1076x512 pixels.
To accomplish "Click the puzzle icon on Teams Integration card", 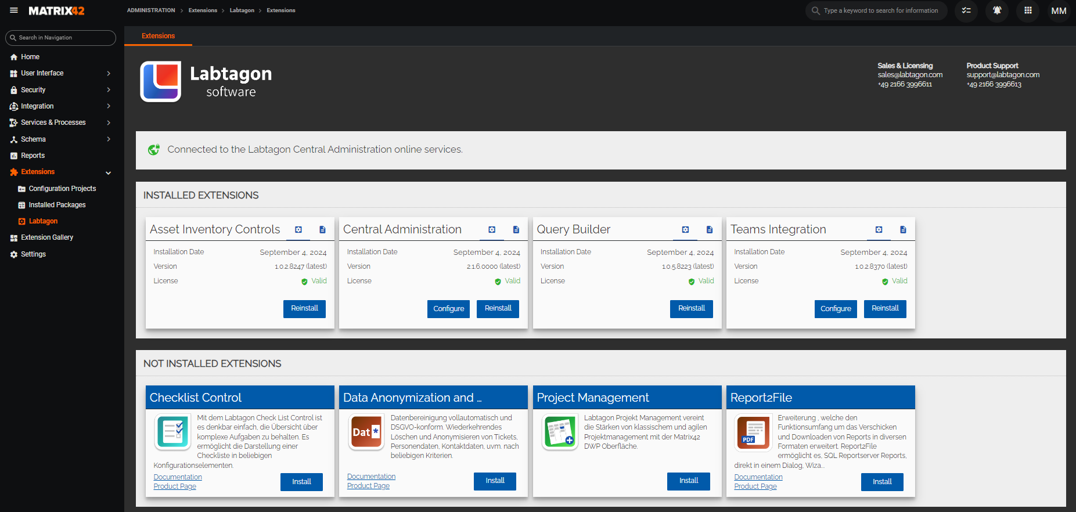I will 879,230.
